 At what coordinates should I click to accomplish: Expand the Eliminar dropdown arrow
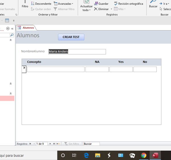pyautogui.click(x=111, y=9)
